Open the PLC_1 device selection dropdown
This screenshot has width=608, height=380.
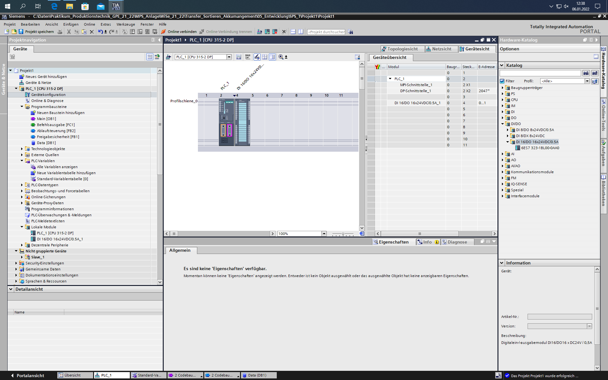pyautogui.click(x=229, y=57)
